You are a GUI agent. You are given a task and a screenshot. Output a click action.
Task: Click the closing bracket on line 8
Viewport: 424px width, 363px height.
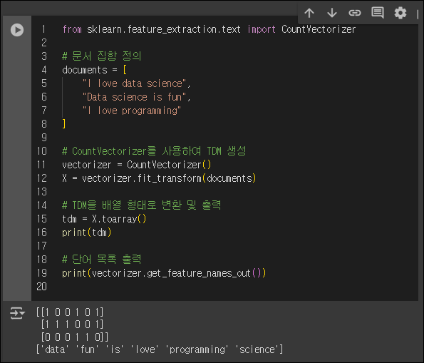click(64, 124)
